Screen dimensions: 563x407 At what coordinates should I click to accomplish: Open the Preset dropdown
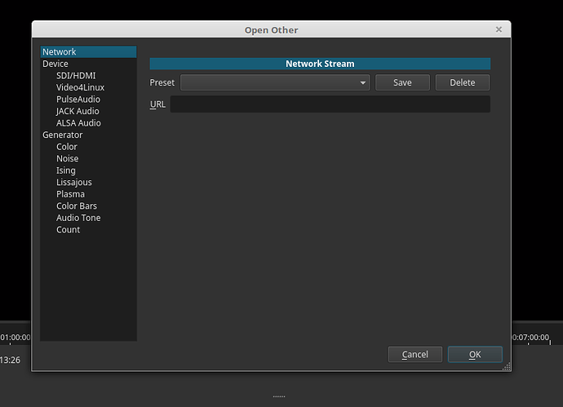[275, 82]
